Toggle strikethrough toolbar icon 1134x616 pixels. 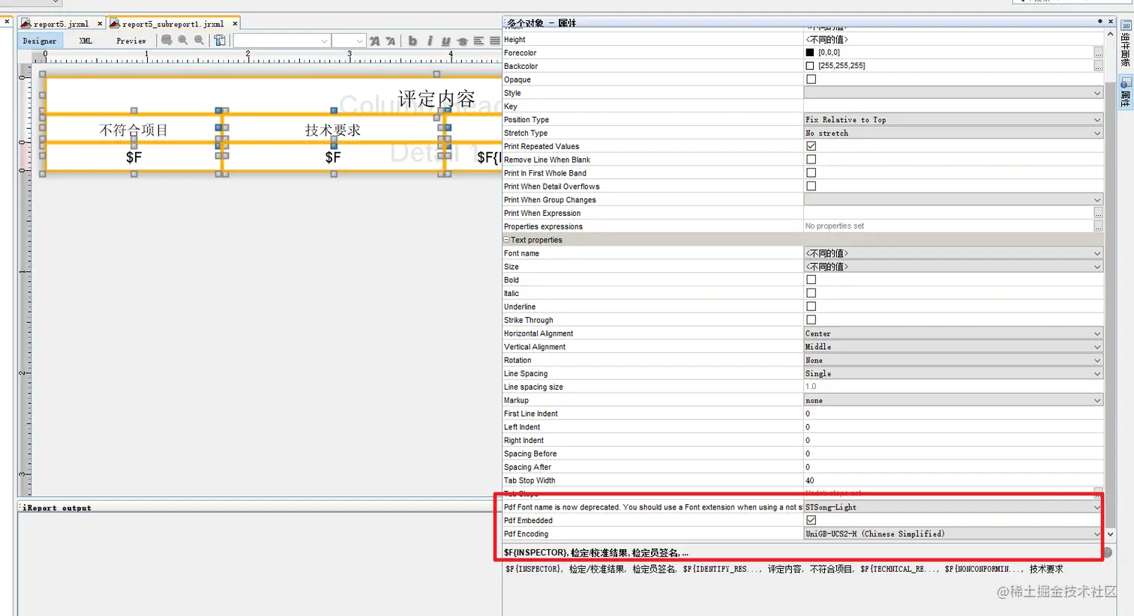point(462,41)
